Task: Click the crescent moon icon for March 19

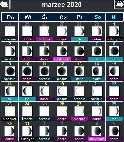Action: point(62,91)
